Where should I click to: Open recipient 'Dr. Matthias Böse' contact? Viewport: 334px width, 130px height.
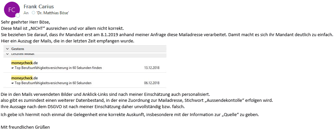(x=53, y=13)
